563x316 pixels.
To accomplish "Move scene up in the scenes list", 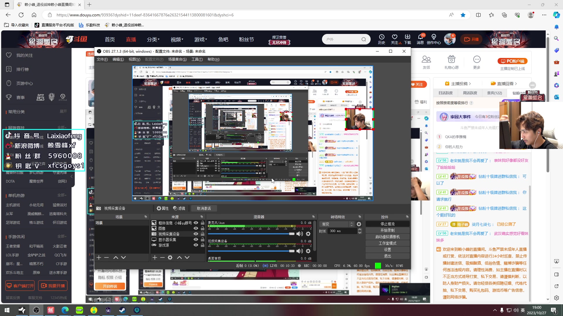I will (116, 257).
